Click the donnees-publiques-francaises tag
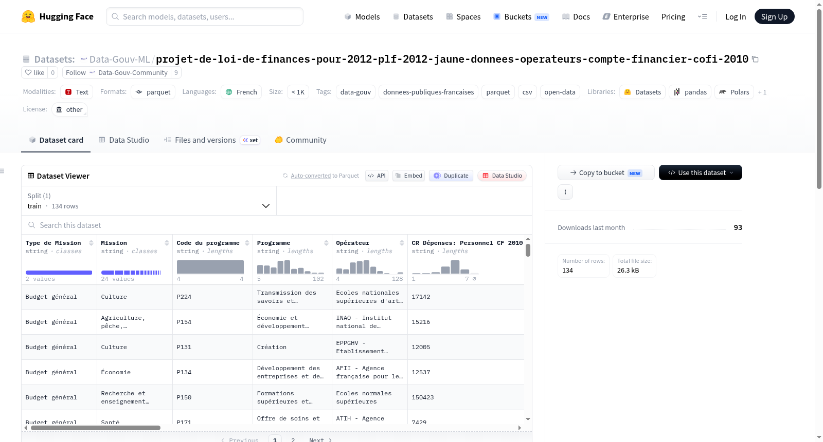The width and height of the screenshot is (823, 442). pos(428,92)
